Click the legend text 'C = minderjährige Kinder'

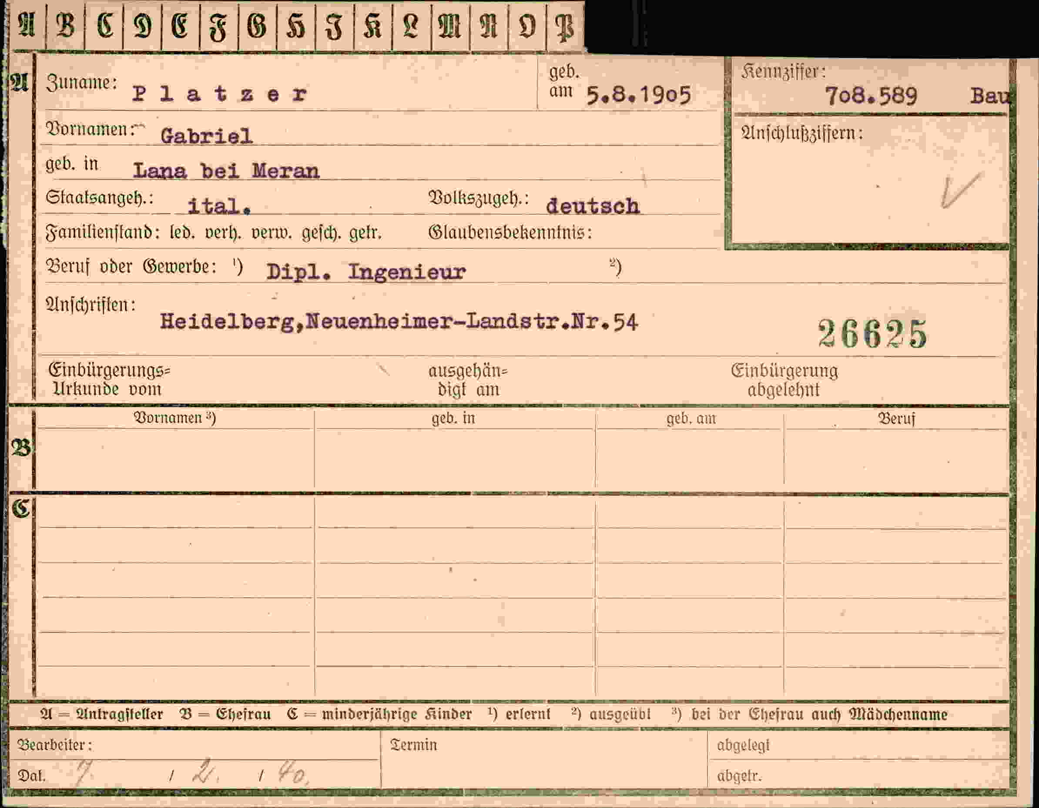[379, 714]
